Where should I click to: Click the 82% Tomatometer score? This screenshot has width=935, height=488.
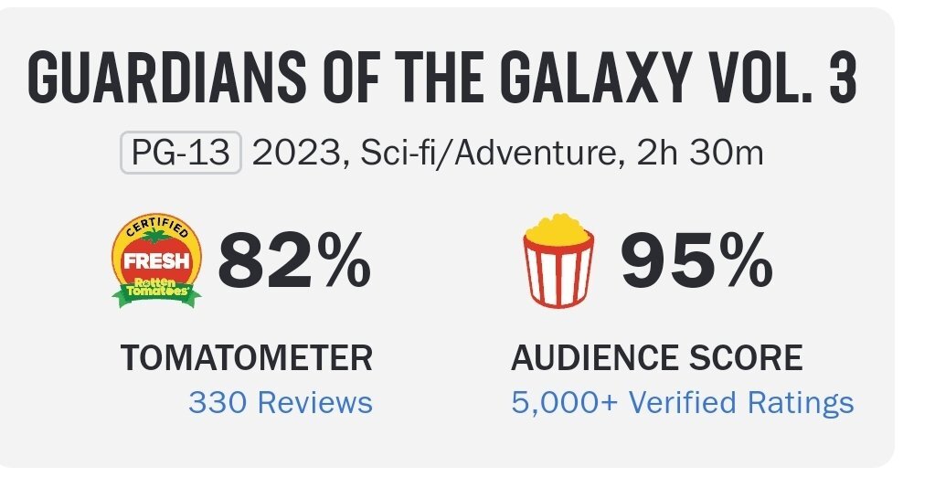tap(294, 260)
